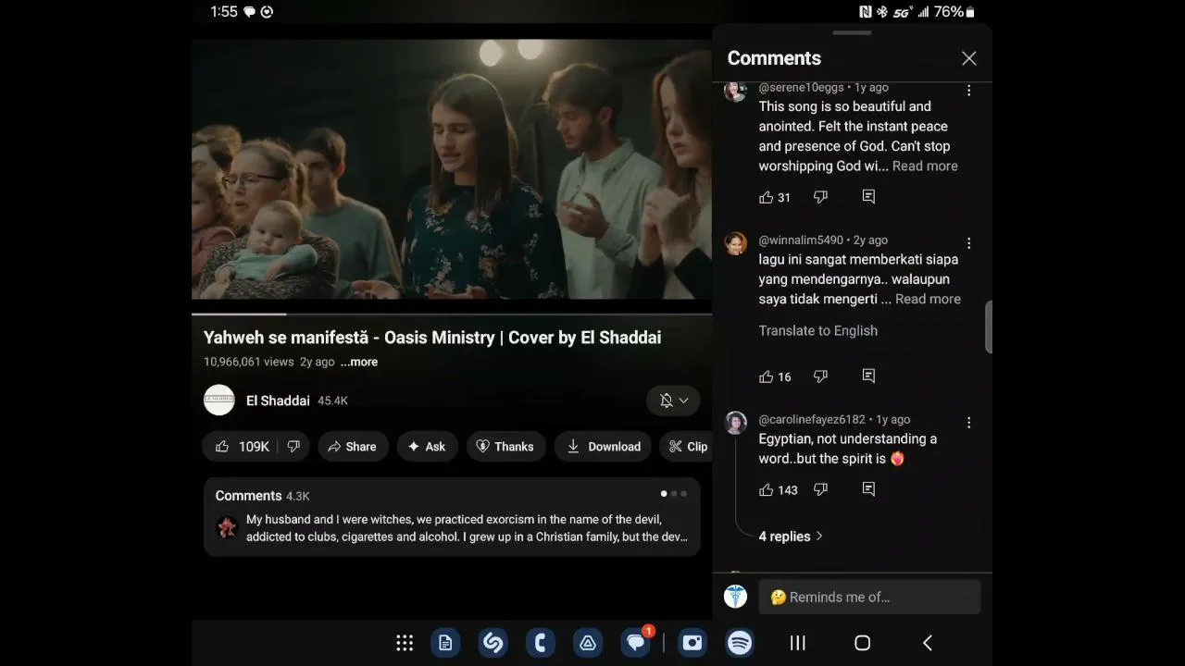Screen dimensions: 1185x666
Task: Tap the Back navigation arrow
Action: [928, 643]
